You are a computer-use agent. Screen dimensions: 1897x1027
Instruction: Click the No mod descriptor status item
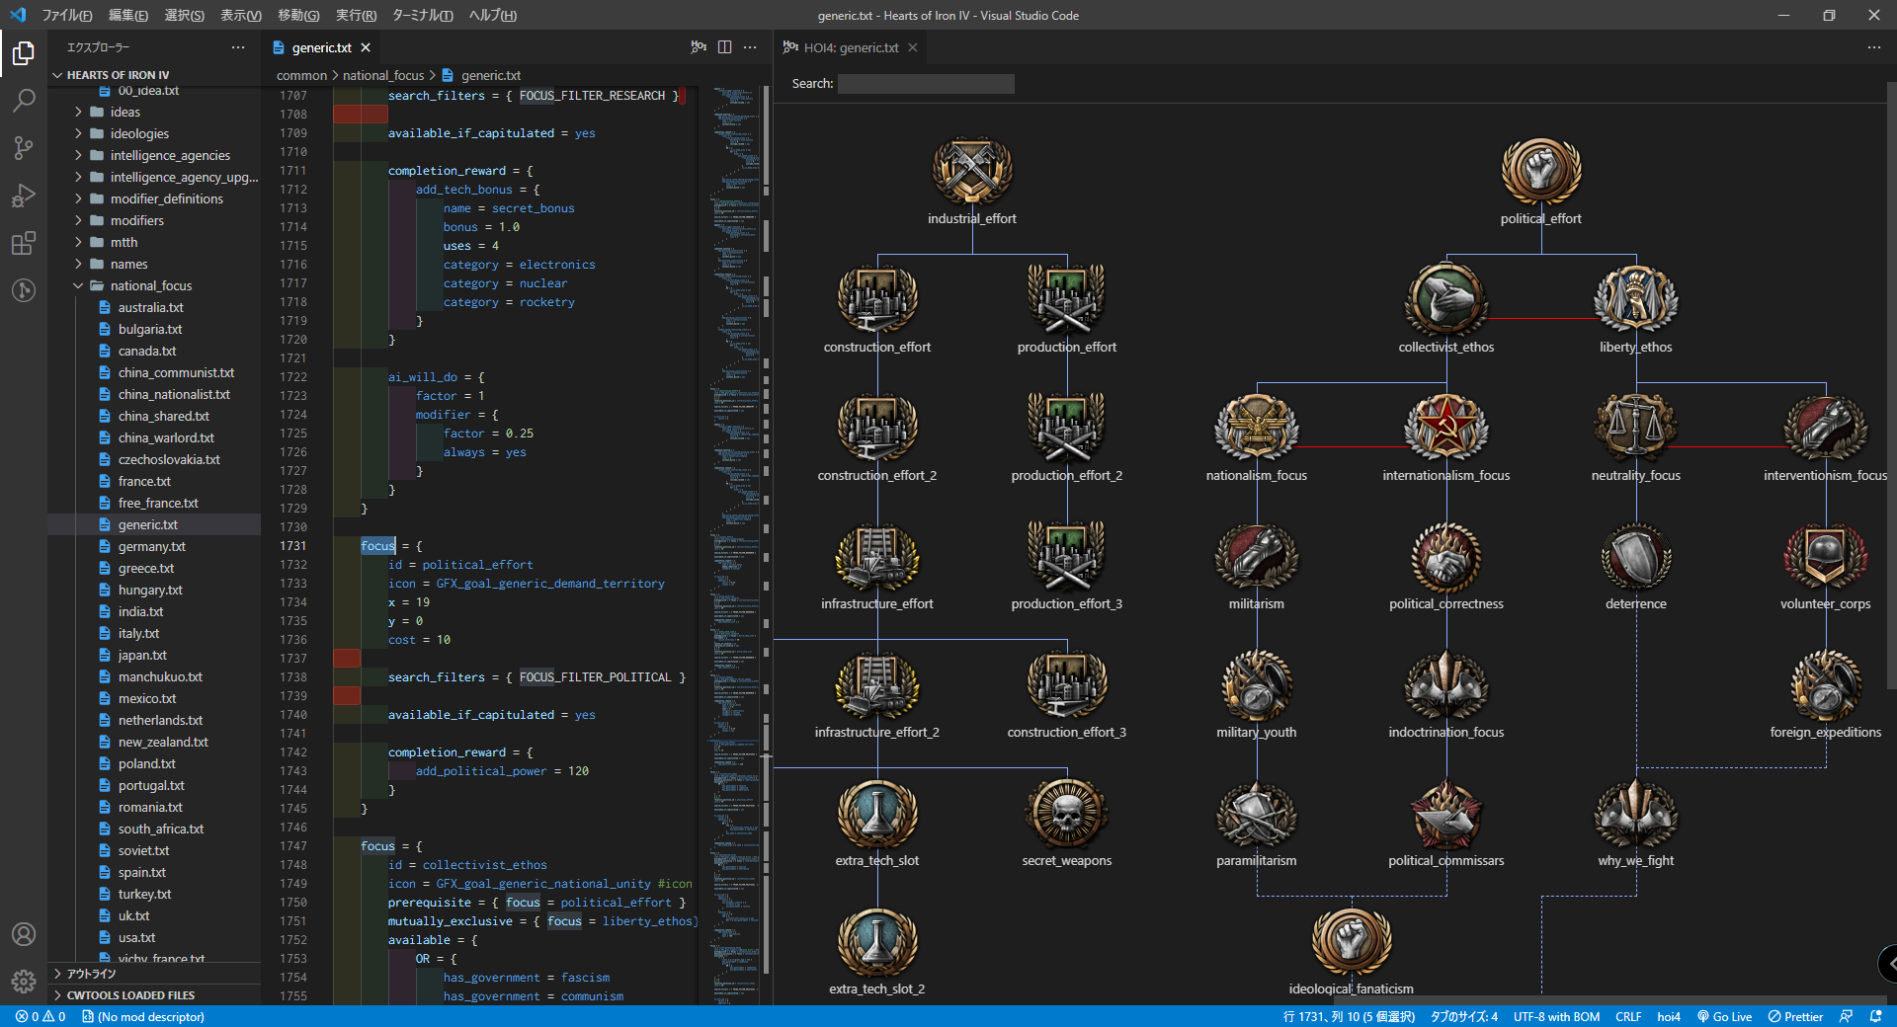click(x=142, y=1016)
